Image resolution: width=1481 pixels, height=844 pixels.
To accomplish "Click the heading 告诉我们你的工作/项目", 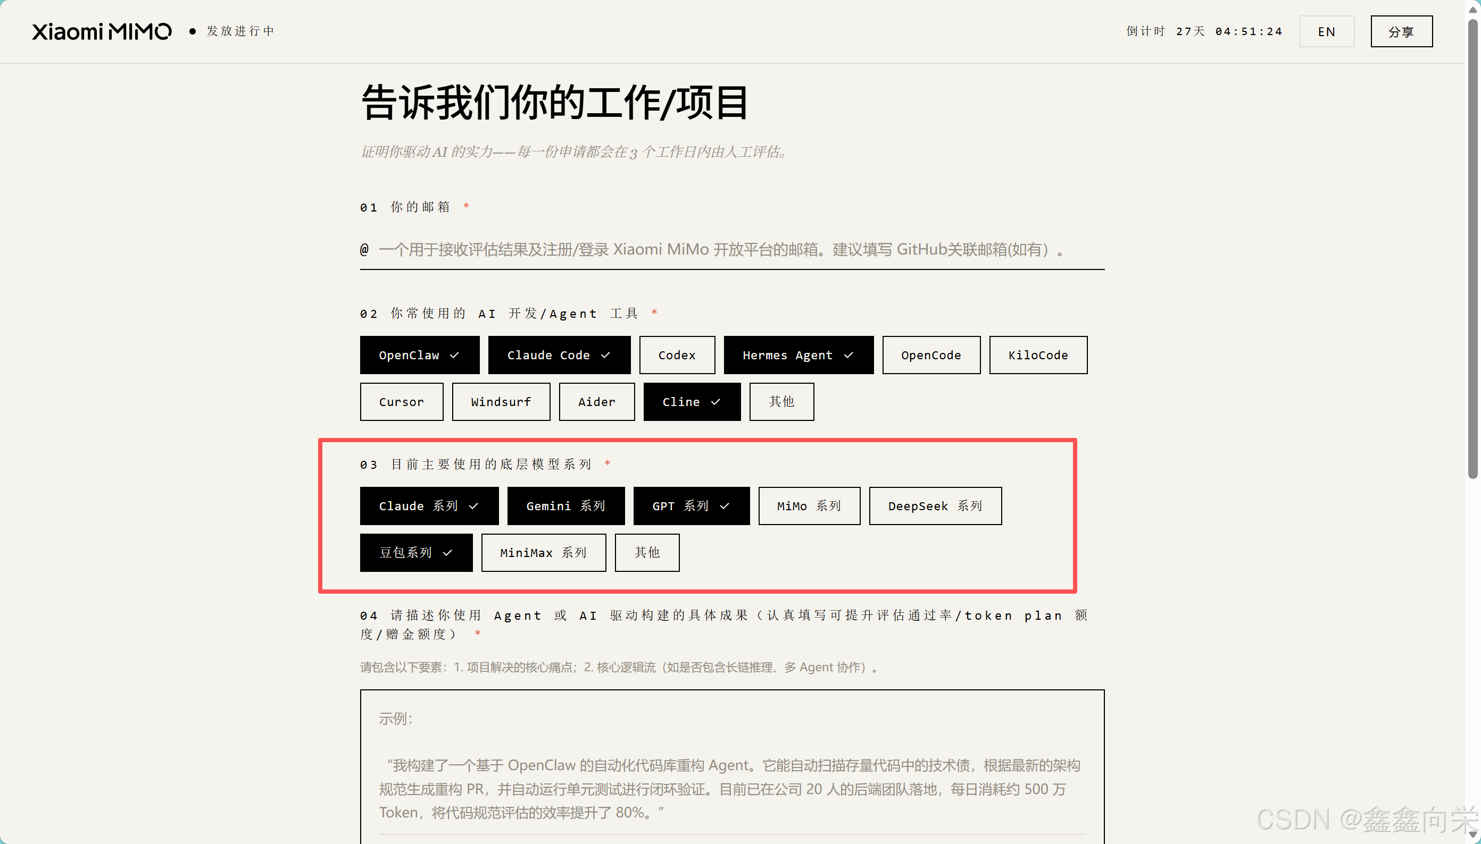I will click(555, 103).
